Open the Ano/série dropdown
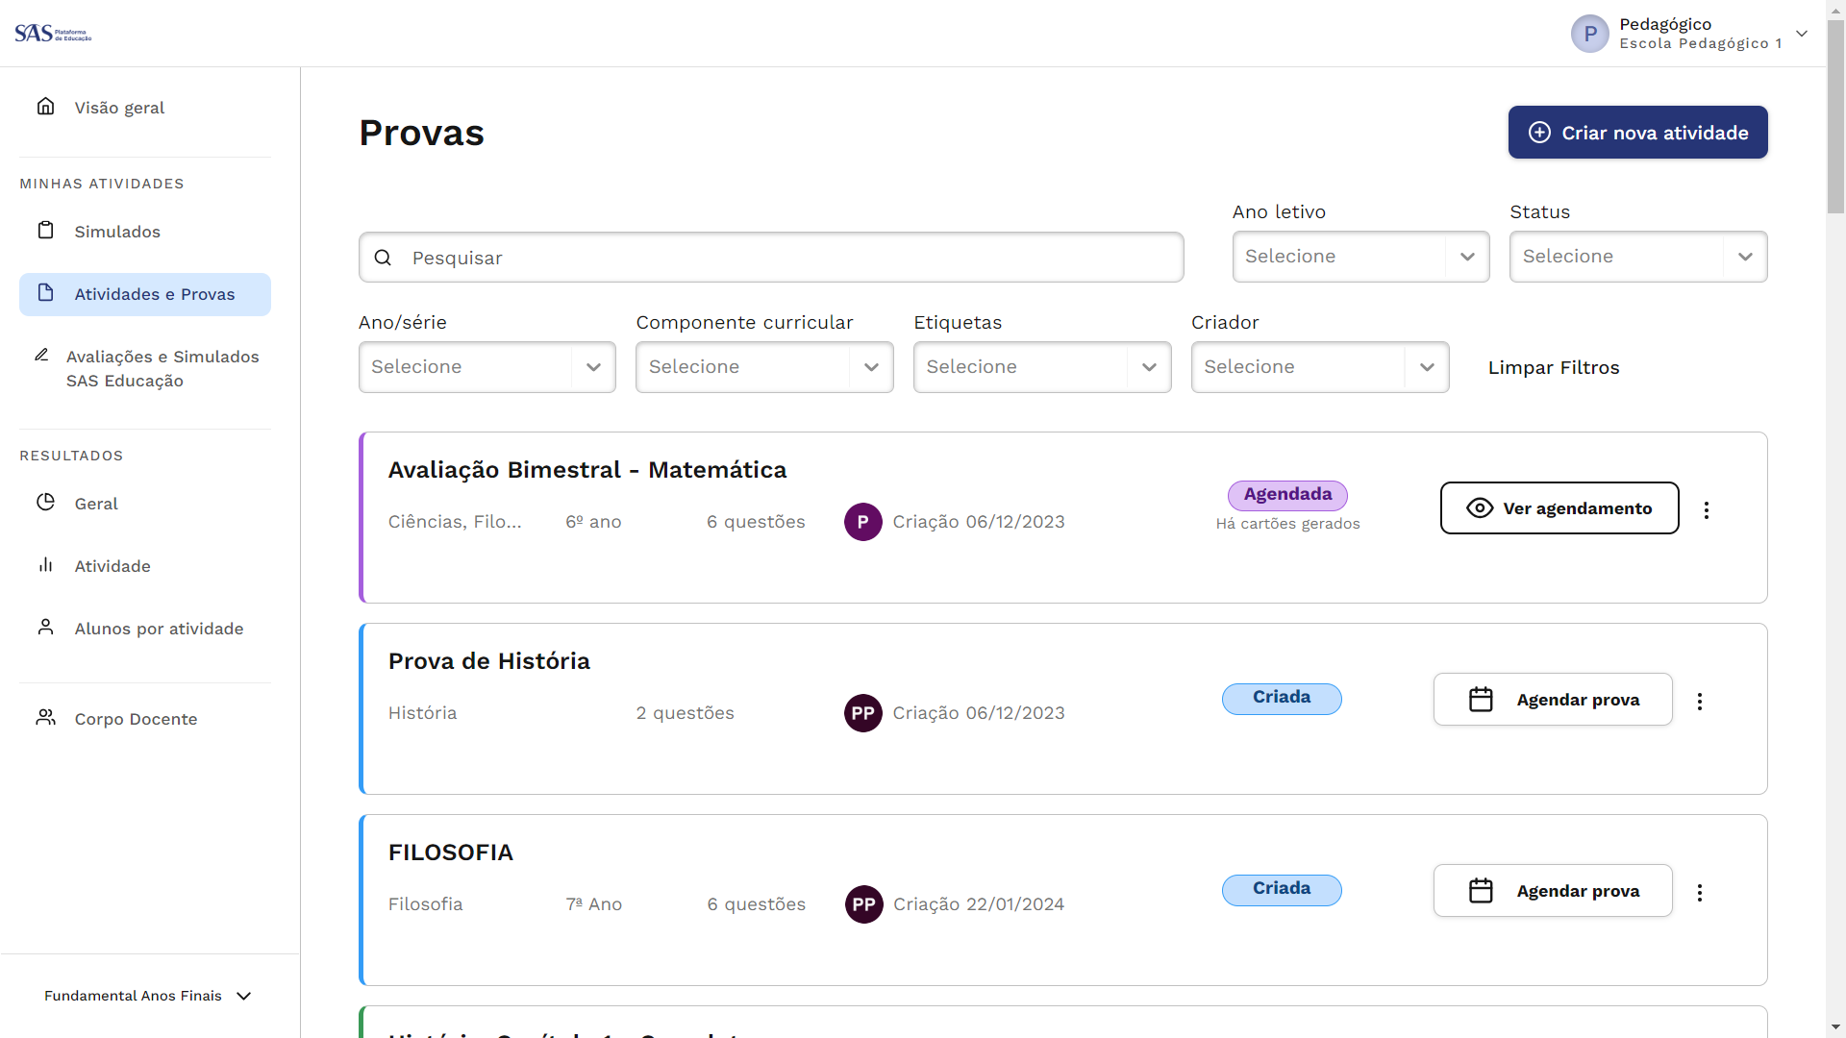The image size is (1846, 1038). pyautogui.click(x=486, y=367)
